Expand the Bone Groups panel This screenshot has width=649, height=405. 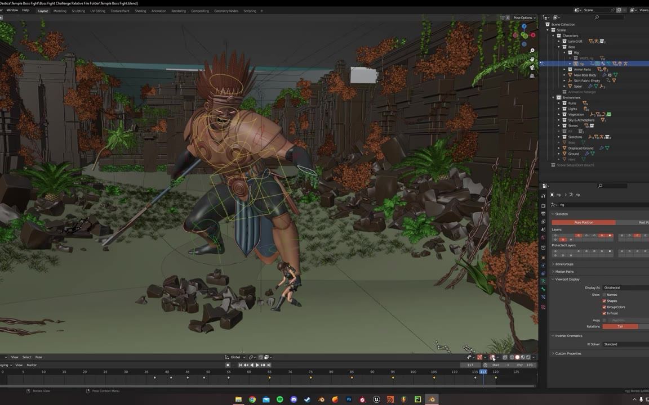tap(564, 264)
